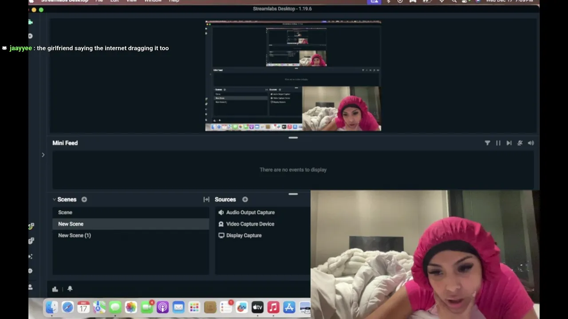Viewport: 568px width, 319px height.
Task: Toggle mute event sounds in Mini Feed
Action: (x=520, y=143)
